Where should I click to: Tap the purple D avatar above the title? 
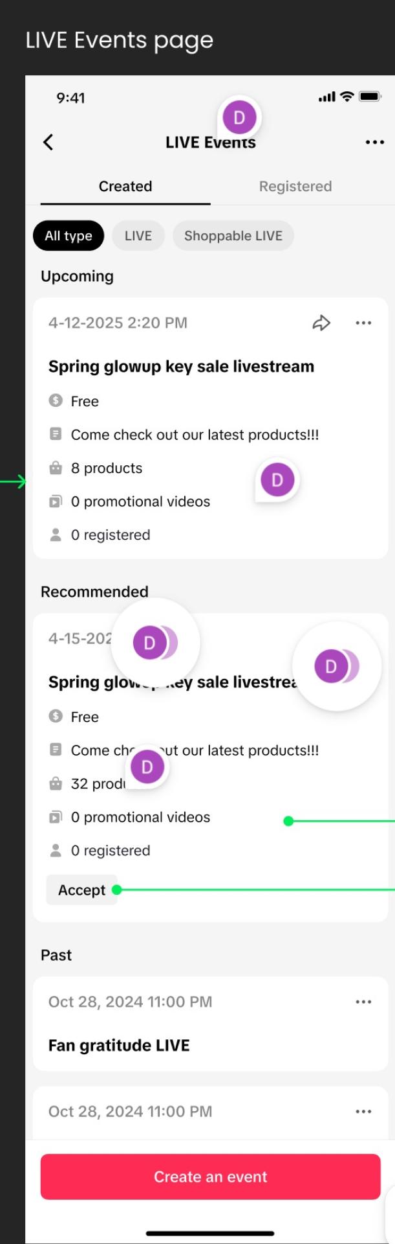click(x=239, y=117)
